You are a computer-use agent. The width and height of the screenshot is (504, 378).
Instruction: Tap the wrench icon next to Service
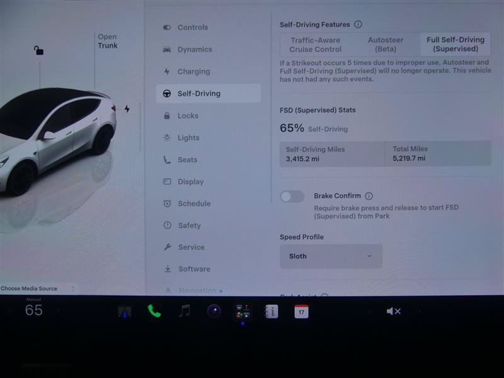168,247
